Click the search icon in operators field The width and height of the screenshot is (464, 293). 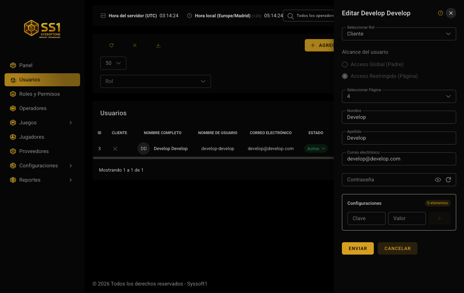(290, 16)
